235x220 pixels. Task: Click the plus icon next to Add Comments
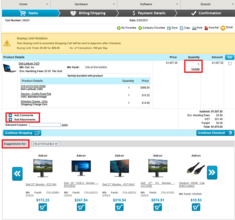click(x=10, y=115)
